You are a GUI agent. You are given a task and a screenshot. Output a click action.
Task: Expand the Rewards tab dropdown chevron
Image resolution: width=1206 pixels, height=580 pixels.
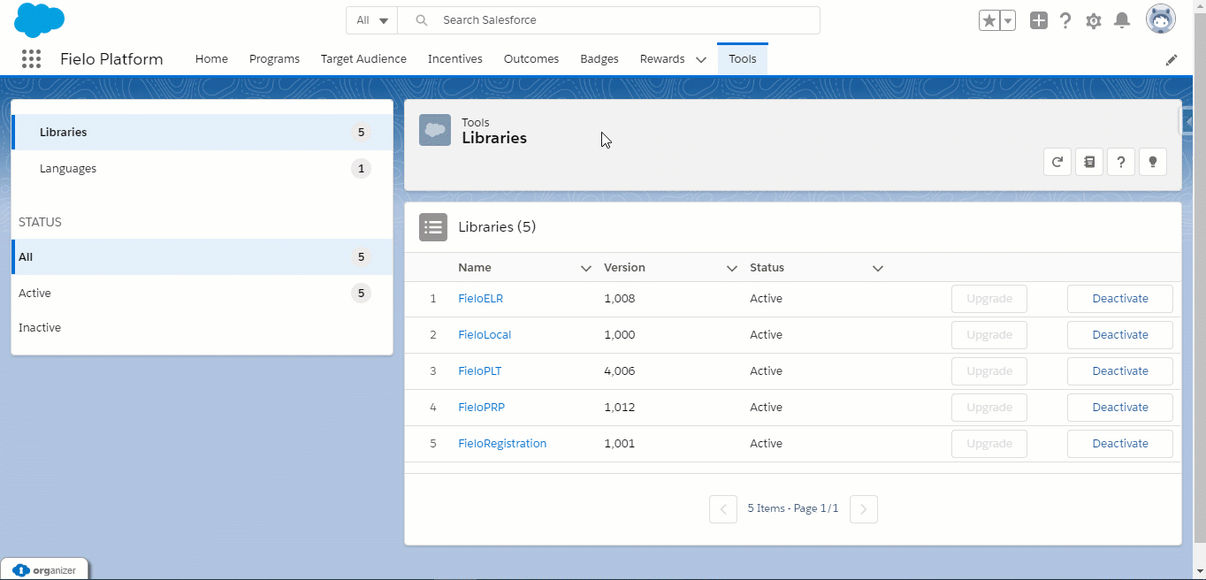click(701, 60)
